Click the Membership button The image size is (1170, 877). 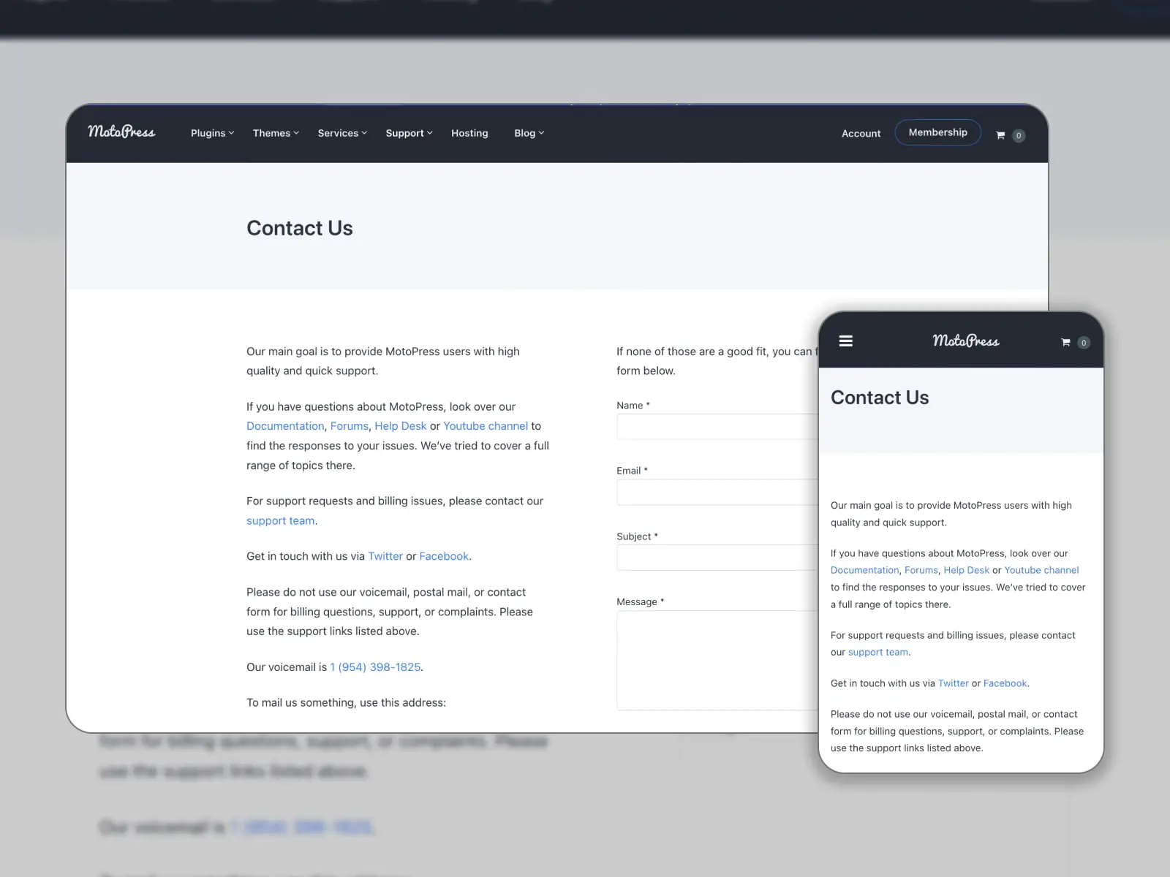click(937, 132)
